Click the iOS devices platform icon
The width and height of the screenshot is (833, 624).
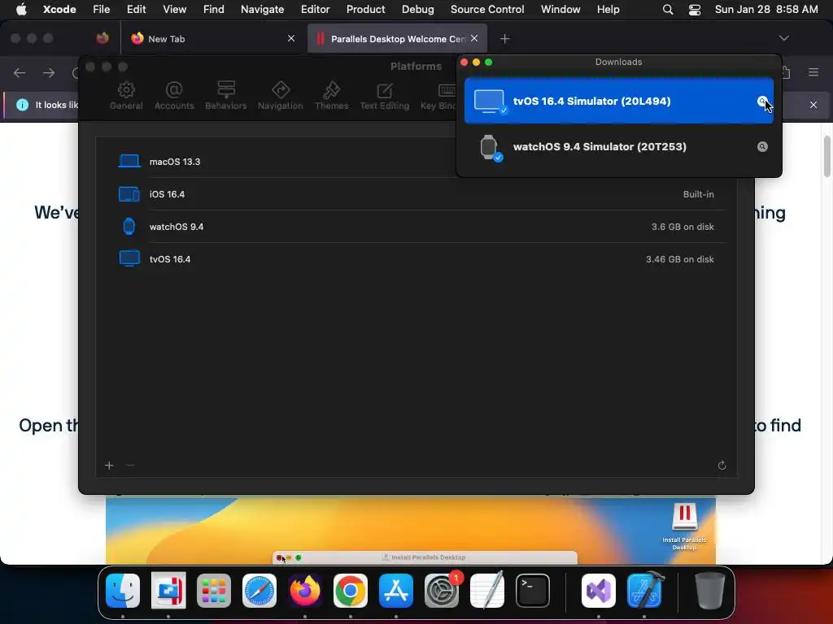pos(129,194)
